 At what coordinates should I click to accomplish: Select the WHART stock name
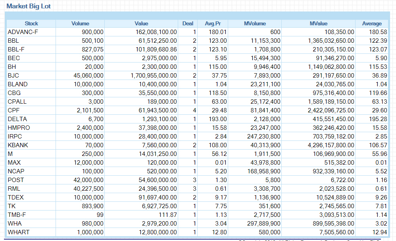(19, 232)
